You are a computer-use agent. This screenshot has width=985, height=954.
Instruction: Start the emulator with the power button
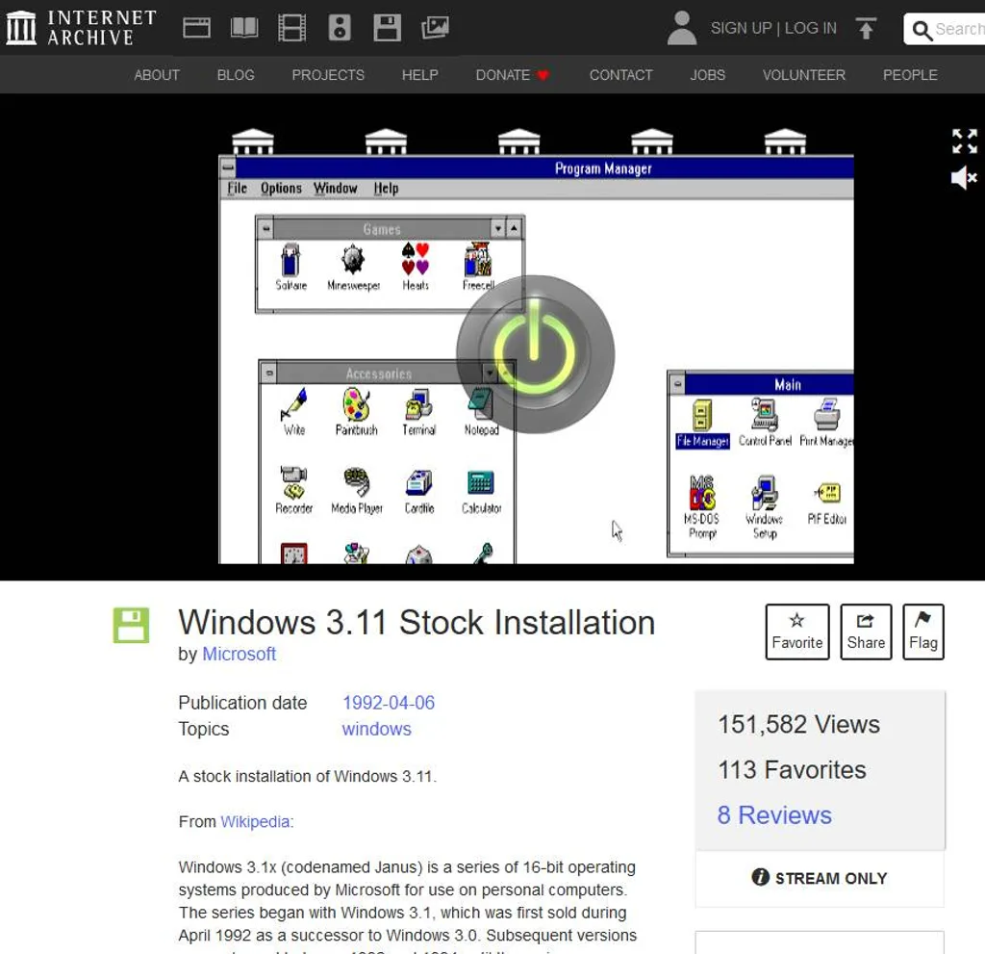point(535,354)
